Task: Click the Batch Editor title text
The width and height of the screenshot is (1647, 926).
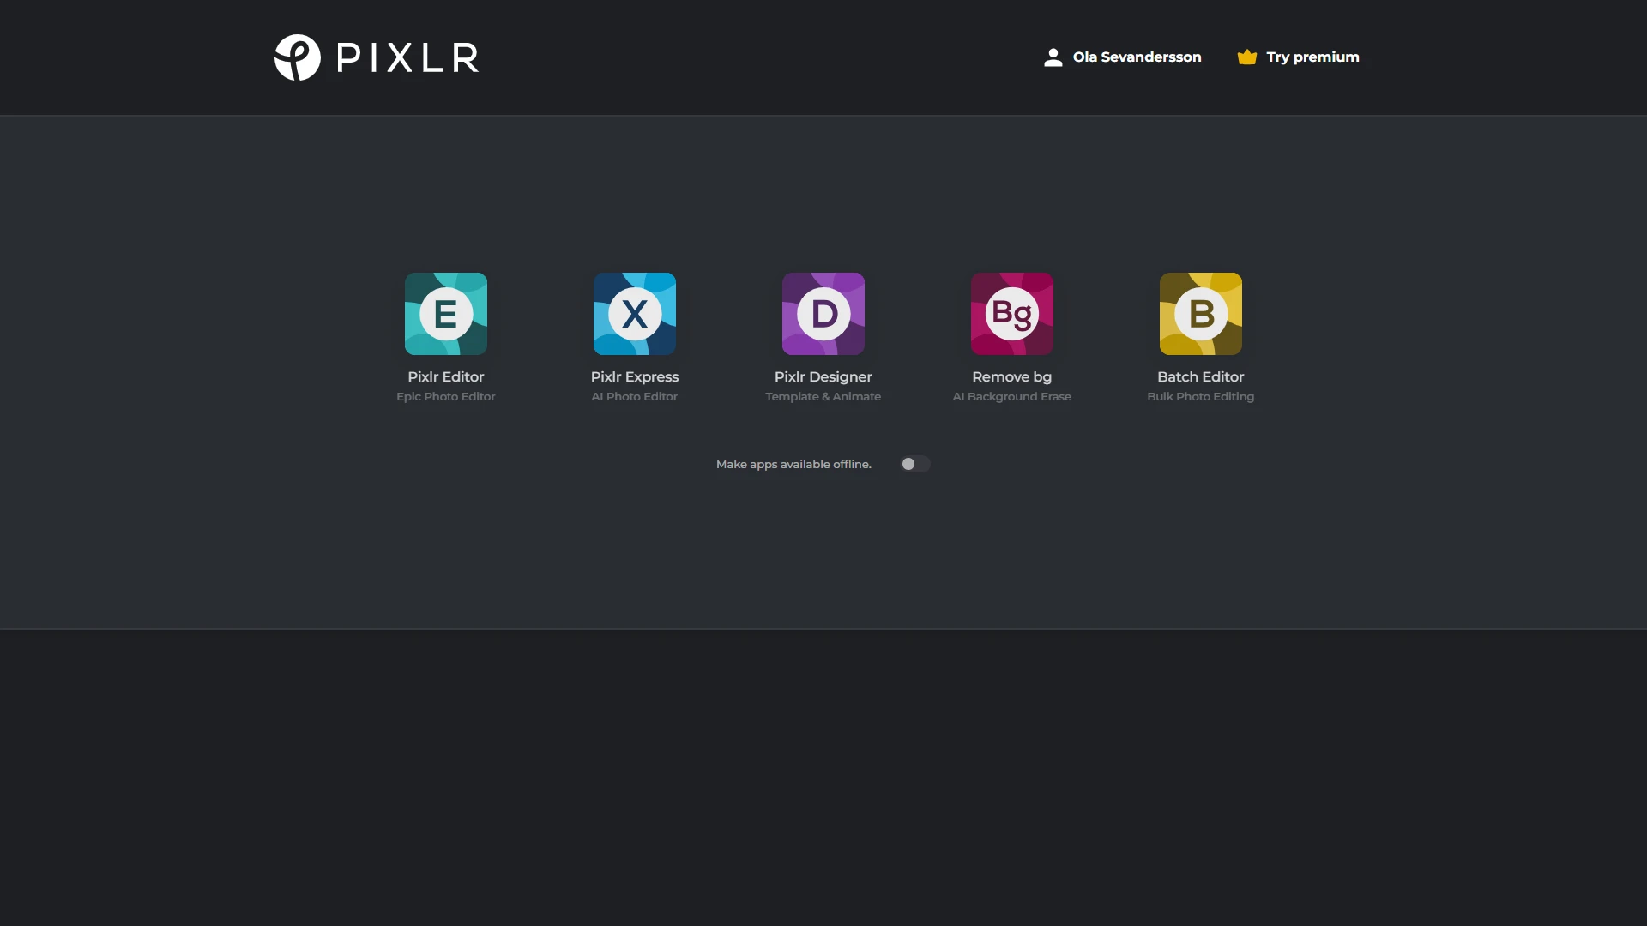Action: (1201, 376)
